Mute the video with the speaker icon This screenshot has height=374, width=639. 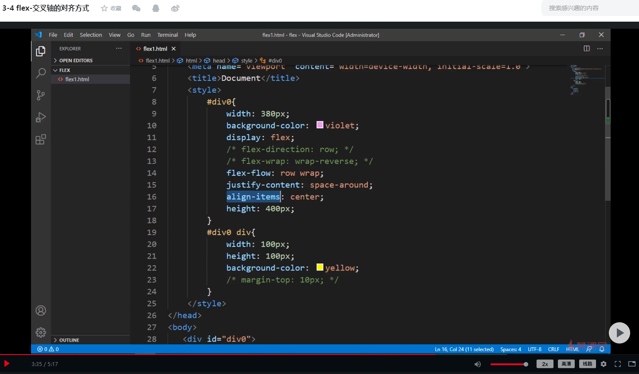click(477, 364)
